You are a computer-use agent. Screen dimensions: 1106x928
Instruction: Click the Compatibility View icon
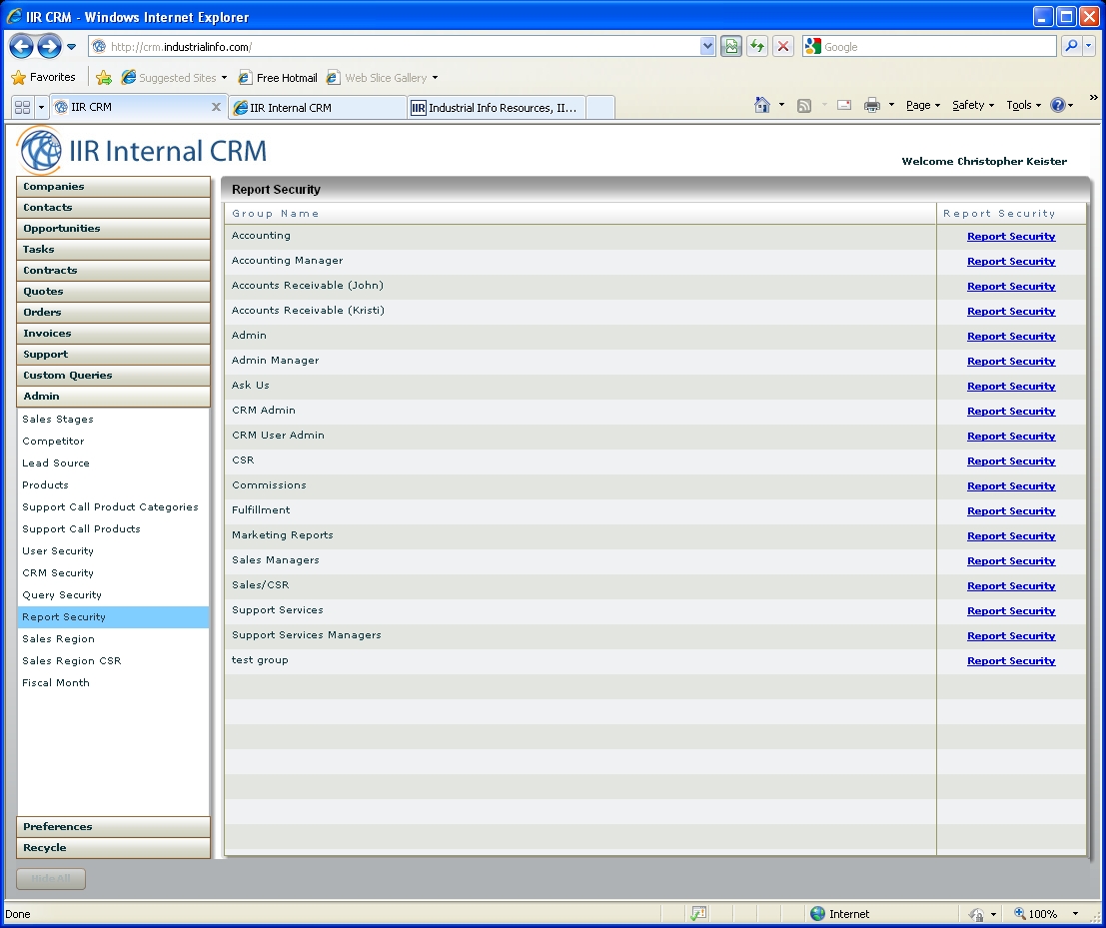[x=731, y=46]
